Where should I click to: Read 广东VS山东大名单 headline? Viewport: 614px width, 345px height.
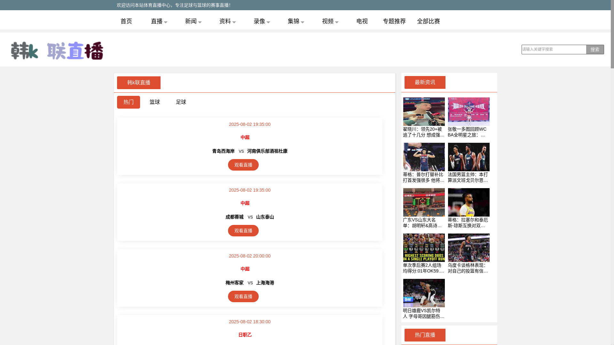(x=424, y=223)
